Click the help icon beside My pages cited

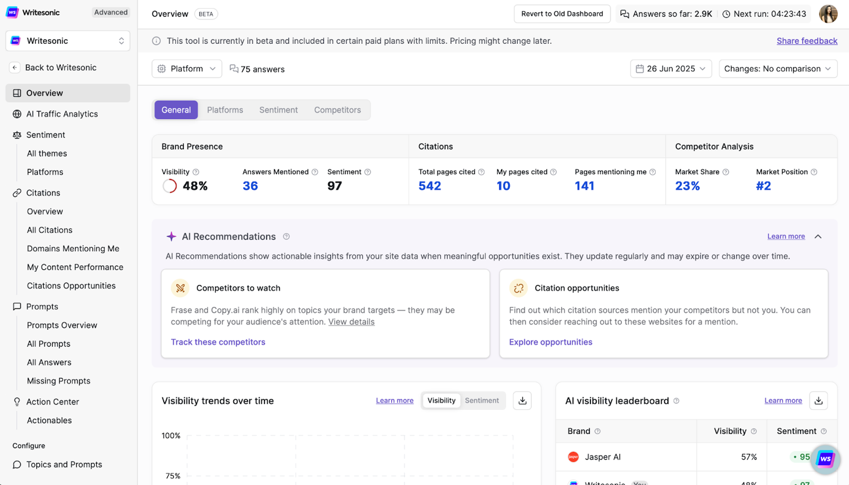pyautogui.click(x=553, y=172)
